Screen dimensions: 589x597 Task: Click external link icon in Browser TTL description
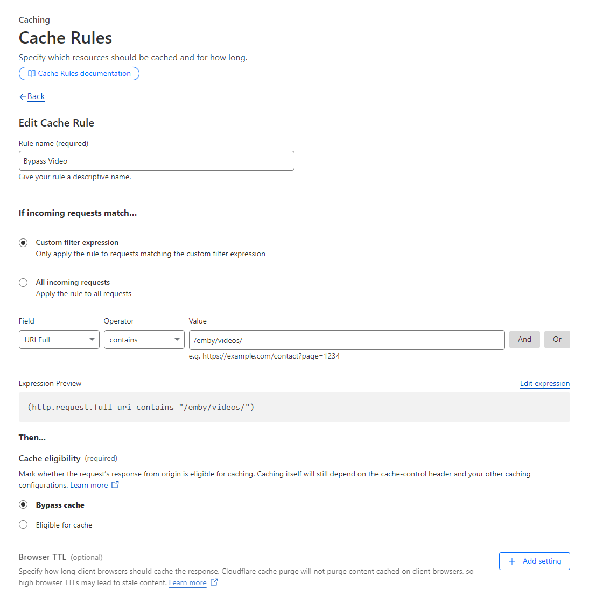point(214,582)
